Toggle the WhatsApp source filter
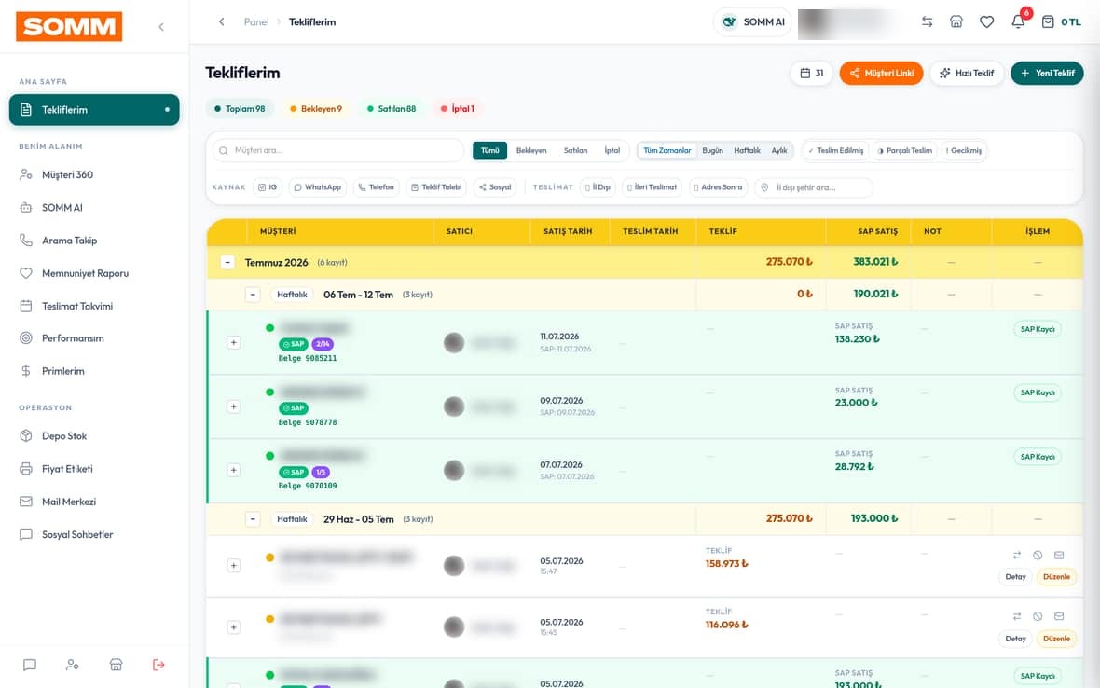Image resolution: width=1100 pixels, height=688 pixels. tap(317, 187)
